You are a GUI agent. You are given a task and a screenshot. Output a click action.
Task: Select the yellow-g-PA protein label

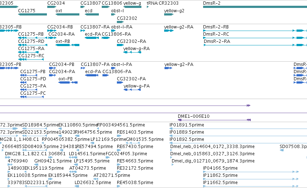[137, 86]
